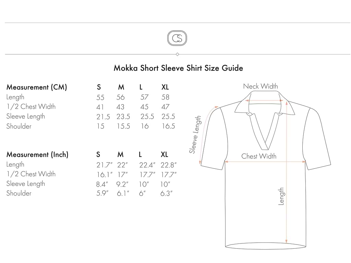
Task: Click the S column header in Inch table
Action: (x=98, y=155)
